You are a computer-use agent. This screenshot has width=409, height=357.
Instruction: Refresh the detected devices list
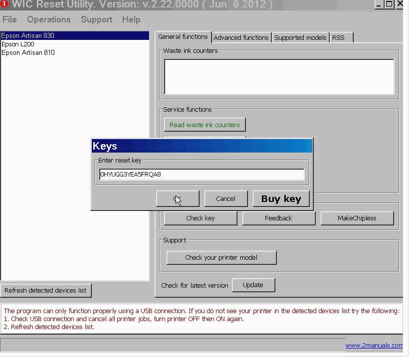pos(46,290)
